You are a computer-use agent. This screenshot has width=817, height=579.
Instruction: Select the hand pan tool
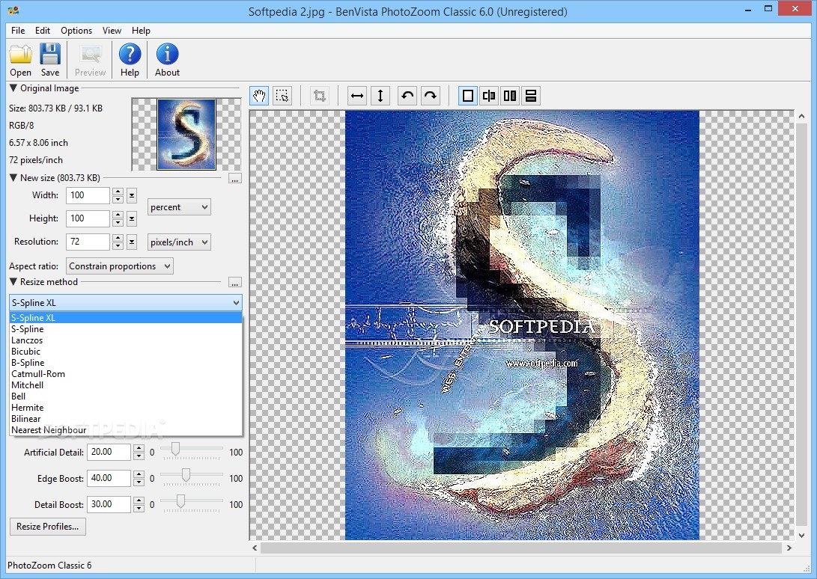pos(259,96)
